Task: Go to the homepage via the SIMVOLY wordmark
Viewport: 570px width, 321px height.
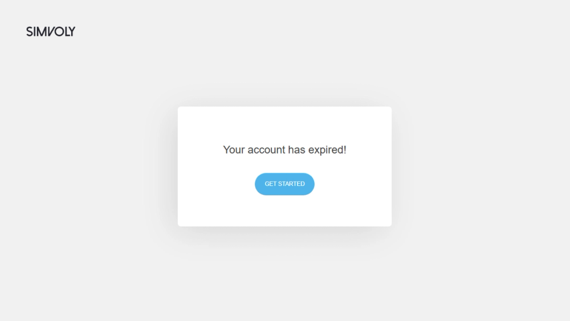Action: click(51, 31)
